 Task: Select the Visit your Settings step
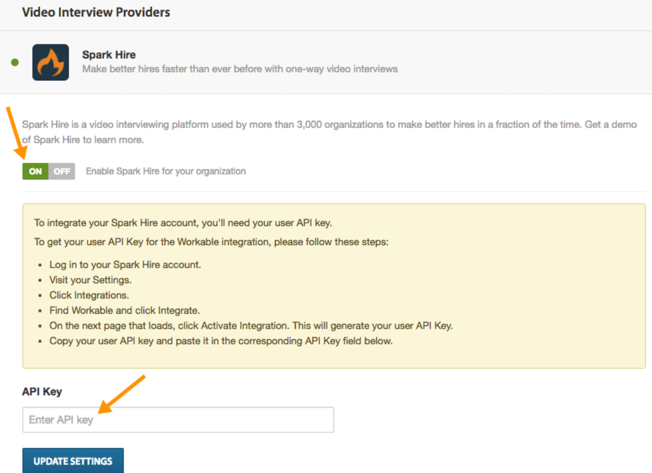[90, 280]
